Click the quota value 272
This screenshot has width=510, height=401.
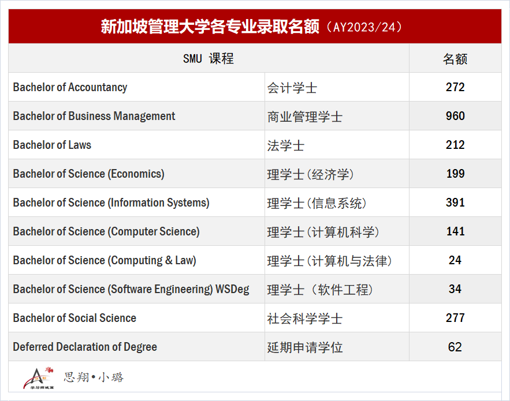(x=455, y=87)
